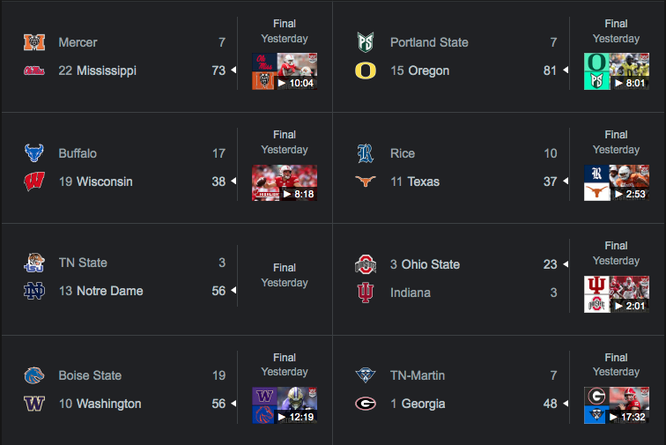Play the Buffalo vs Wisconsin 8:18 highlights
Screen dimensions: 666x445
(x=285, y=182)
